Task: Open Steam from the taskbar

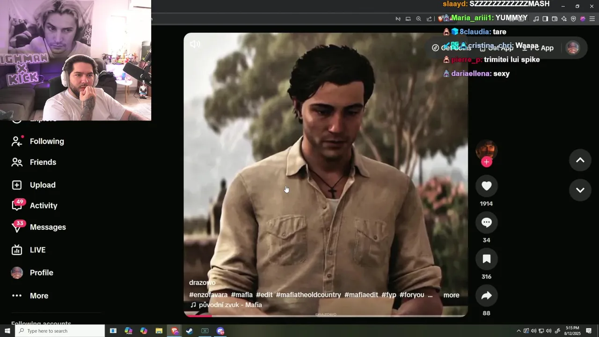Action: [x=190, y=331]
